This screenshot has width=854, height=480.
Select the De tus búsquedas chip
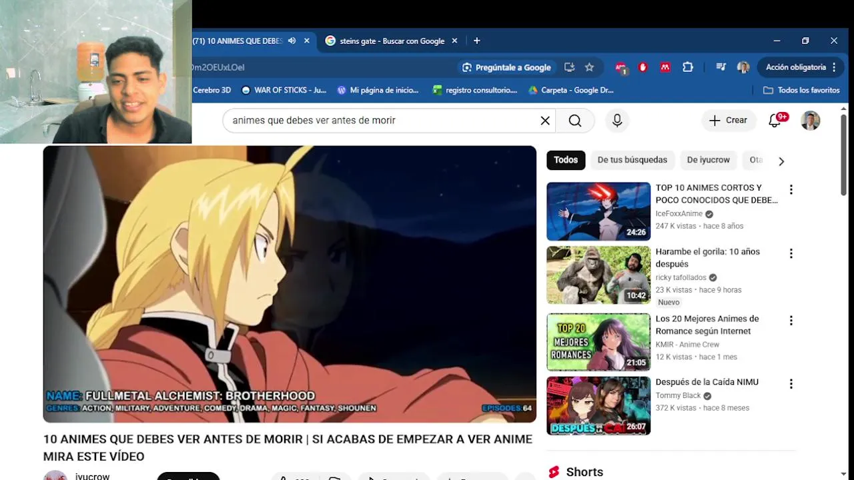(632, 160)
